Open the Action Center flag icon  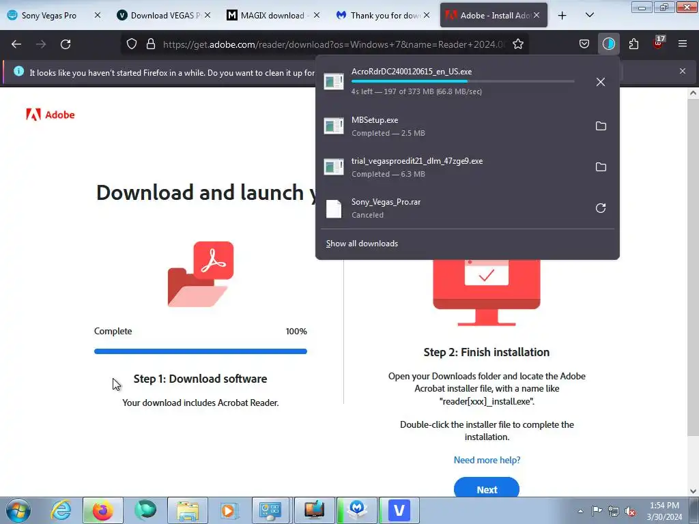point(597,511)
